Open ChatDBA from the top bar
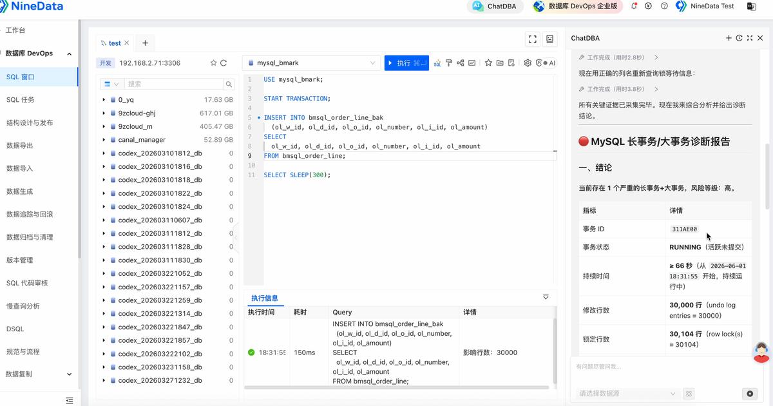The height and width of the screenshot is (406, 773). pyautogui.click(x=495, y=6)
